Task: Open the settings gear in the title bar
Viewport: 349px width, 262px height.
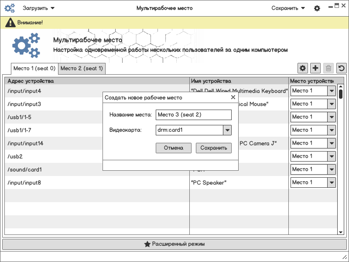Action: pyautogui.click(x=317, y=8)
